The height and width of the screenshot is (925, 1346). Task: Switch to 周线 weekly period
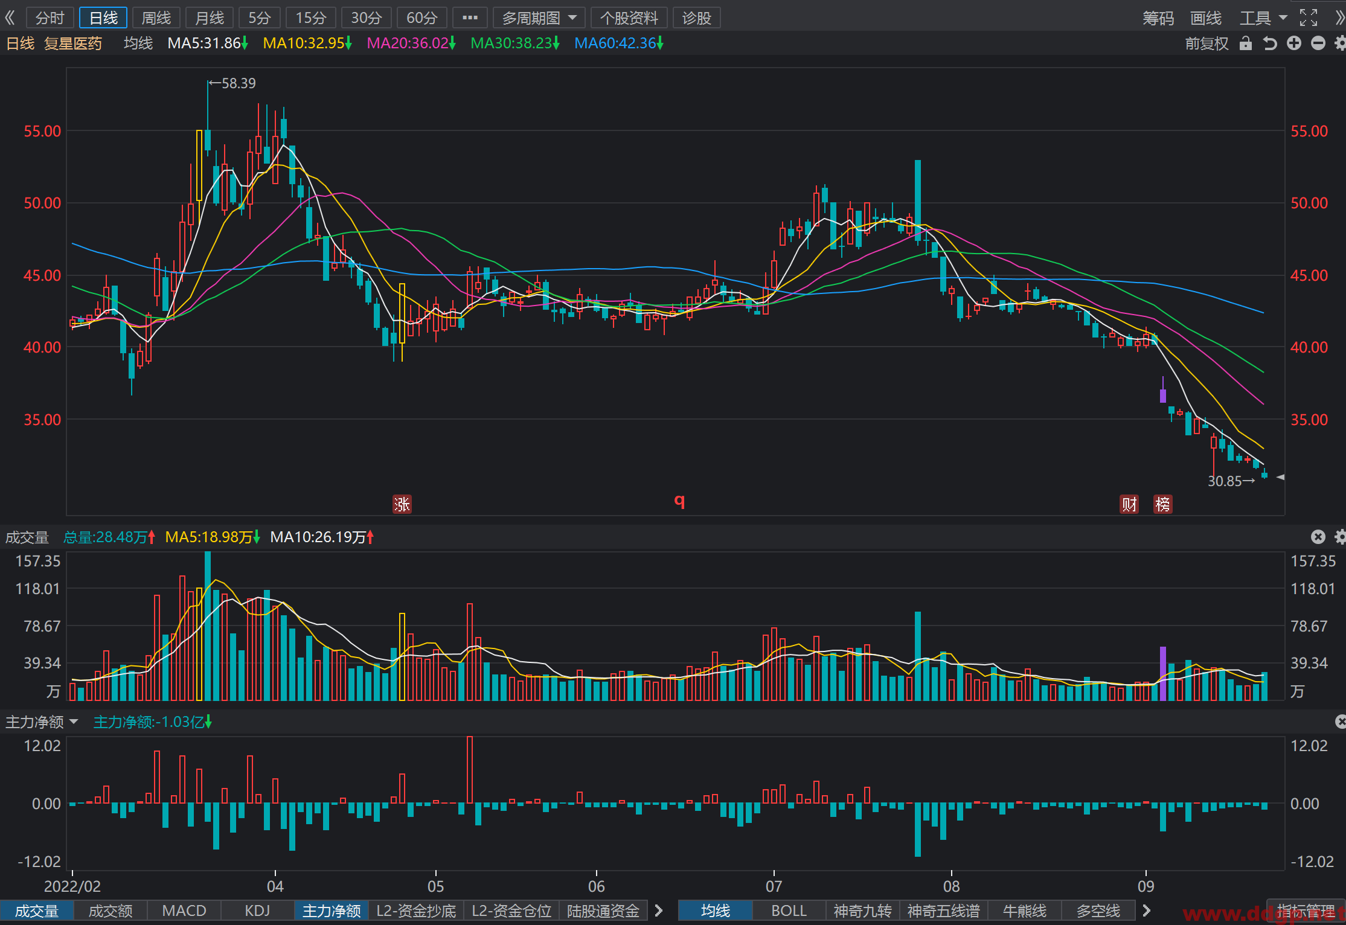coord(156,18)
